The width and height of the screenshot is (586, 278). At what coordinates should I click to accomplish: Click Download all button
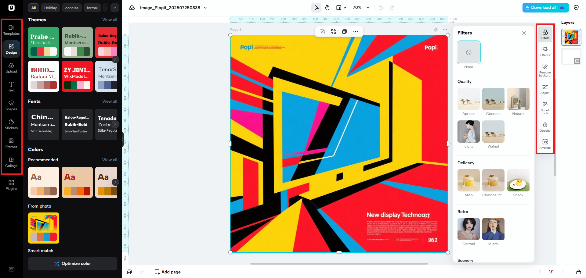[x=545, y=8]
